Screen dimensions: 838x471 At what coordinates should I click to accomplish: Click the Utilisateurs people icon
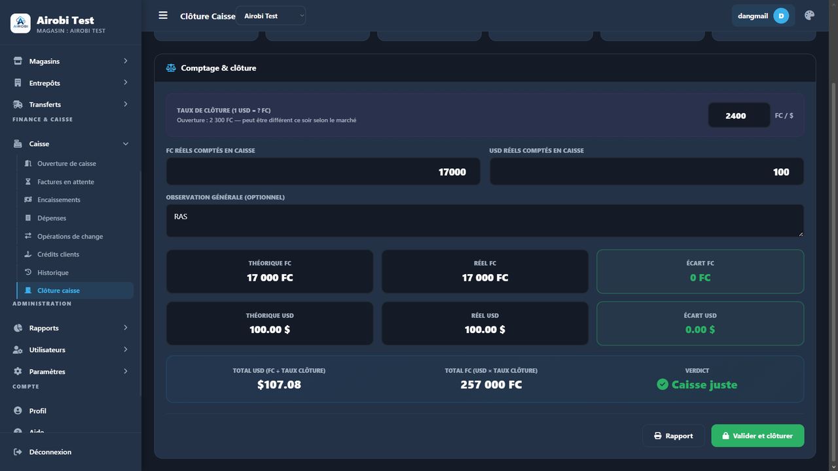(x=18, y=350)
